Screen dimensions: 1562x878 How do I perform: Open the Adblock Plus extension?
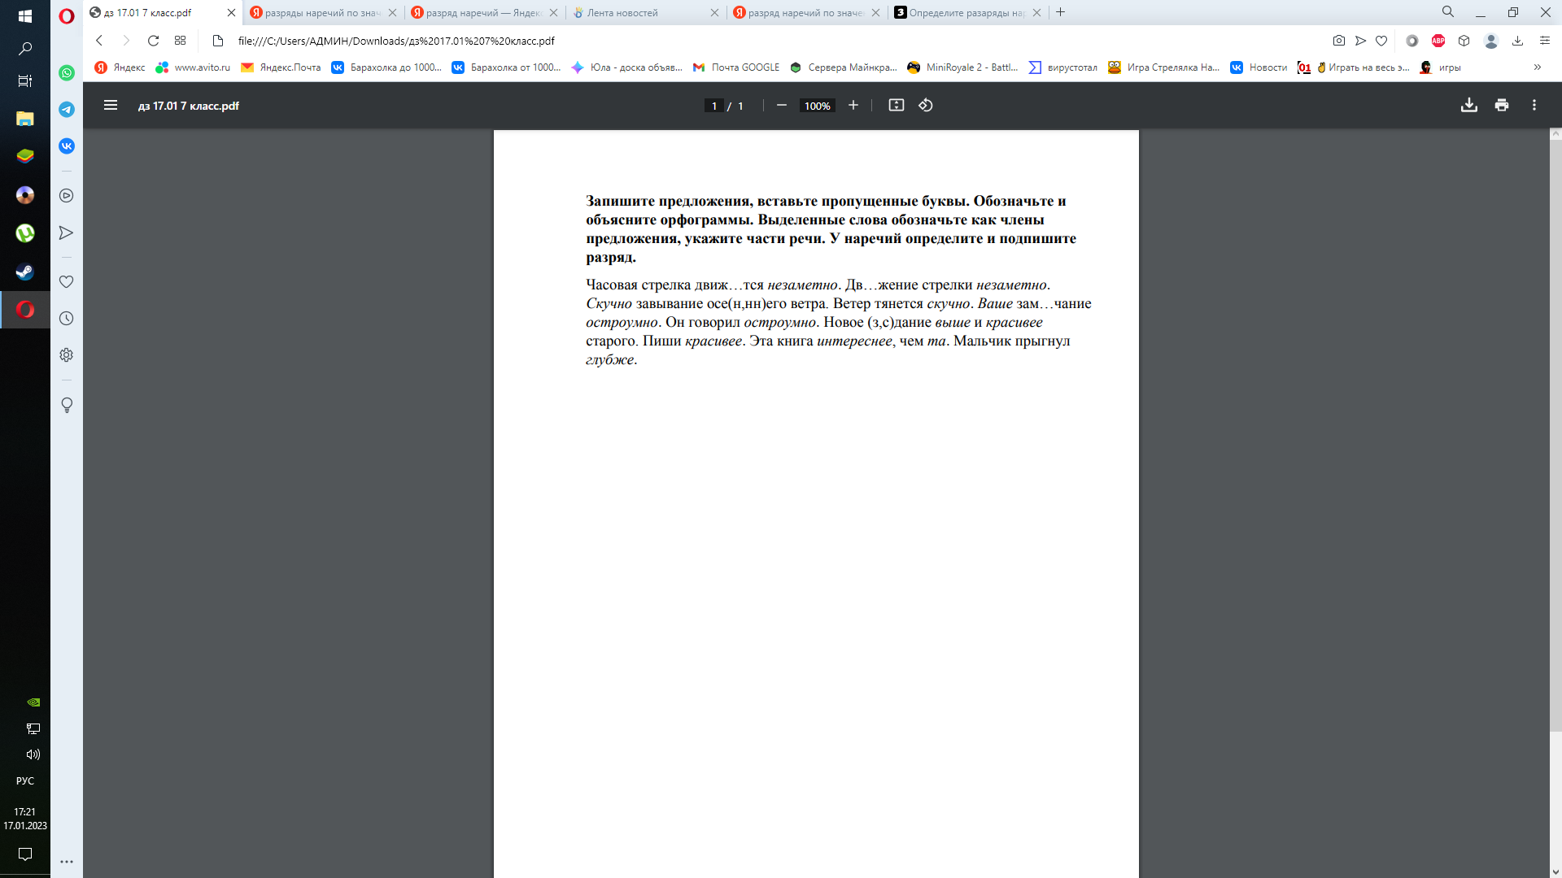1438,41
